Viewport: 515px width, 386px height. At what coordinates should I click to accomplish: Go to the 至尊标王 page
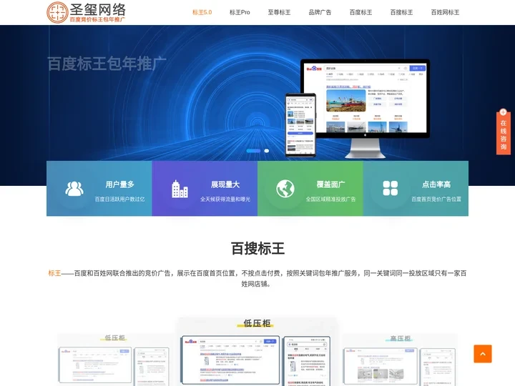pyautogui.click(x=279, y=12)
